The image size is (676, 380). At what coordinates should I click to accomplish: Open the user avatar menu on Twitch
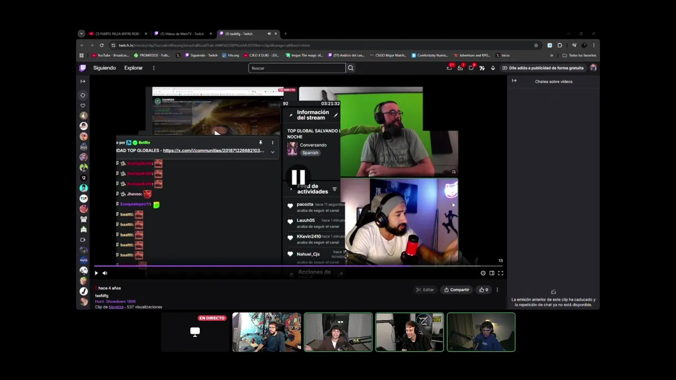coord(593,68)
